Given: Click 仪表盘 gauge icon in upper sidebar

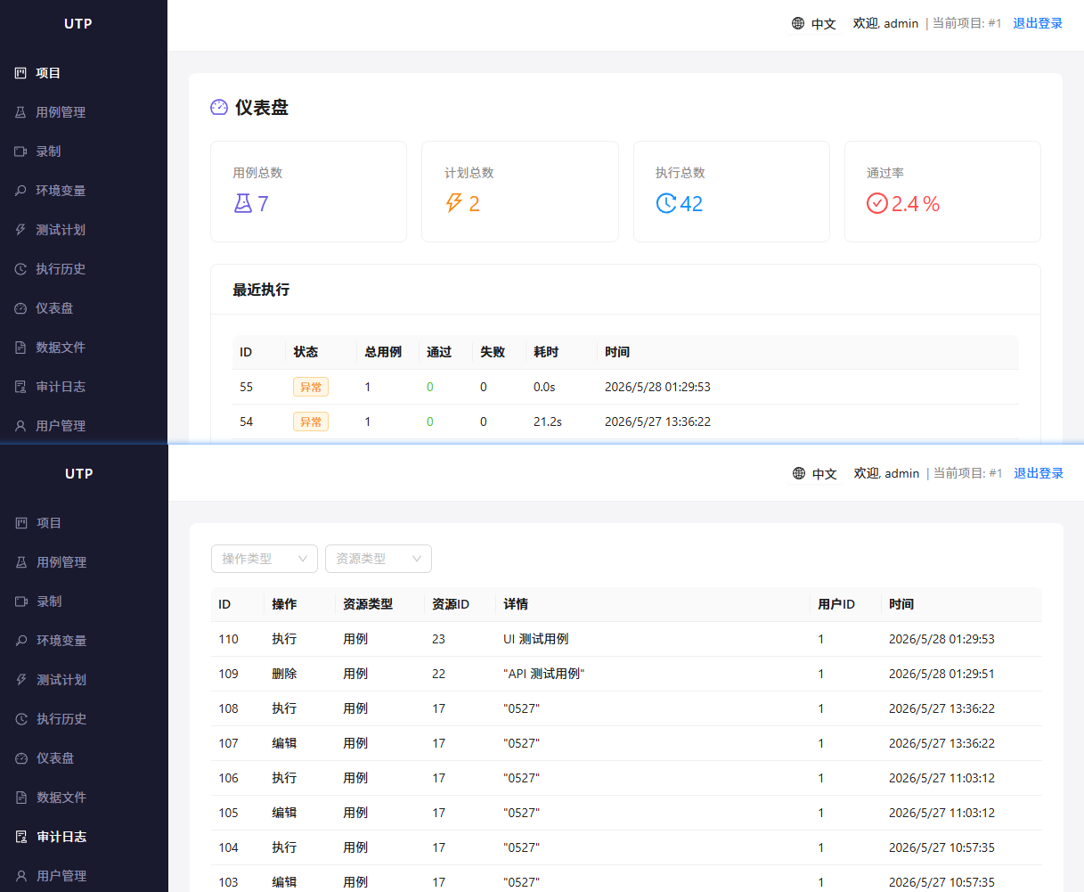Looking at the screenshot, I should pyautogui.click(x=20, y=308).
